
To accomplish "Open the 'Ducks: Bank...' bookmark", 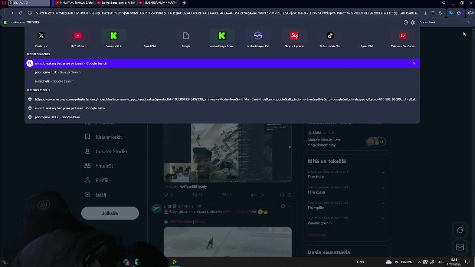I will [x=429, y=22].
